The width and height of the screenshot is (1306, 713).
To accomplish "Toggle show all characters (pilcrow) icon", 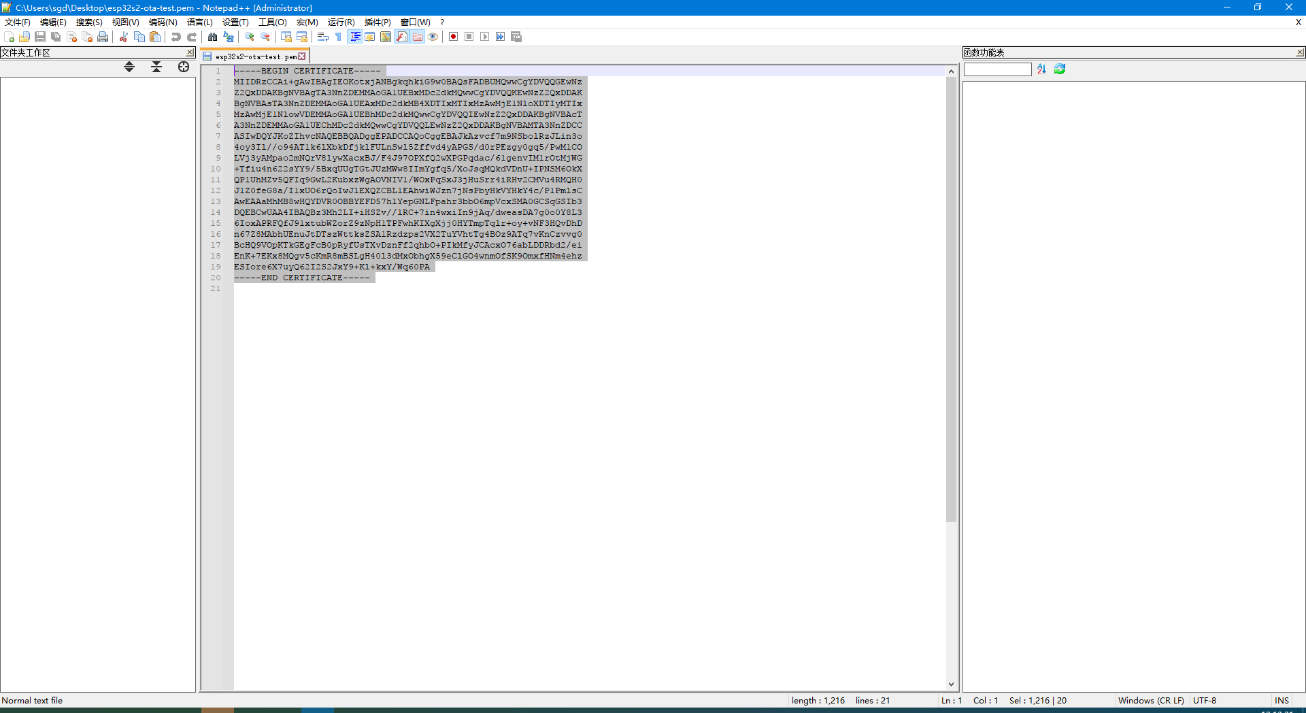I will (x=339, y=37).
